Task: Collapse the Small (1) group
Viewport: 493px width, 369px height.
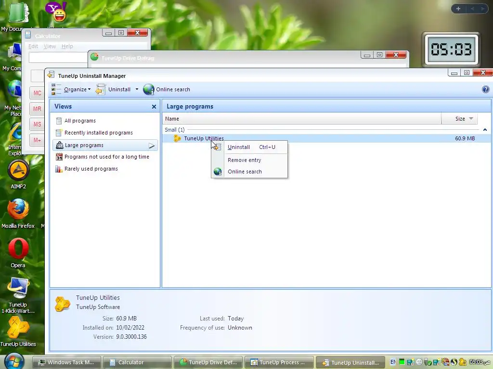Action: click(x=485, y=130)
